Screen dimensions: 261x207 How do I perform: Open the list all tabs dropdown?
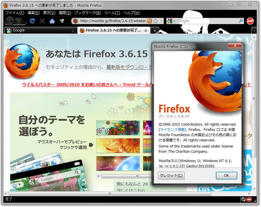(254, 31)
